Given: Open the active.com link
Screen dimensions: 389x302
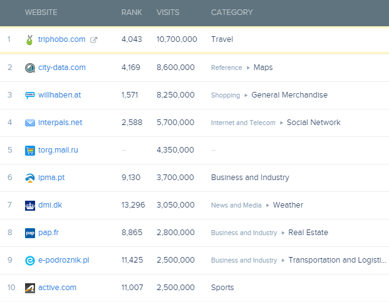Looking at the screenshot, I should pyautogui.click(x=57, y=288).
